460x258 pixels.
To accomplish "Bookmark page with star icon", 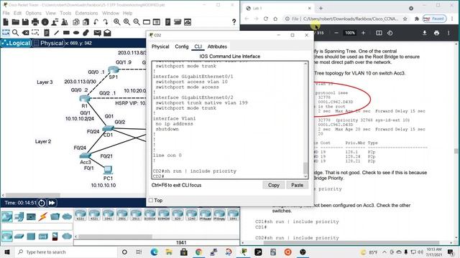I will tap(405, 19).
